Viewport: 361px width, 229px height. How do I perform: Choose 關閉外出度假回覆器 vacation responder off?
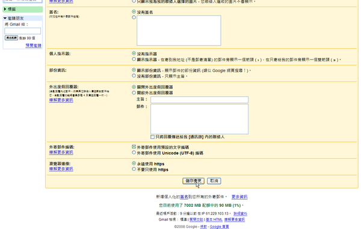(x=134, y=87)
